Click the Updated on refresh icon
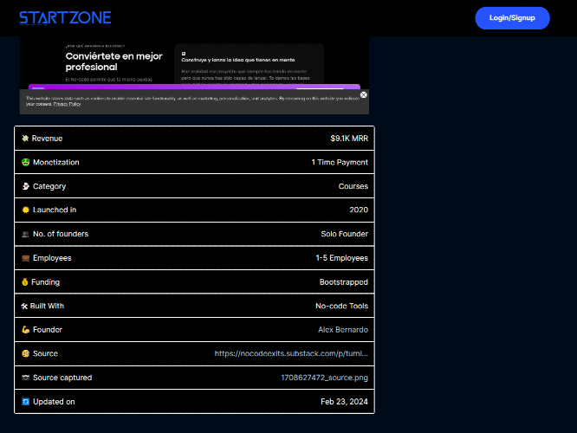Screen dimensions: 577x433 (x=25, y=402)
